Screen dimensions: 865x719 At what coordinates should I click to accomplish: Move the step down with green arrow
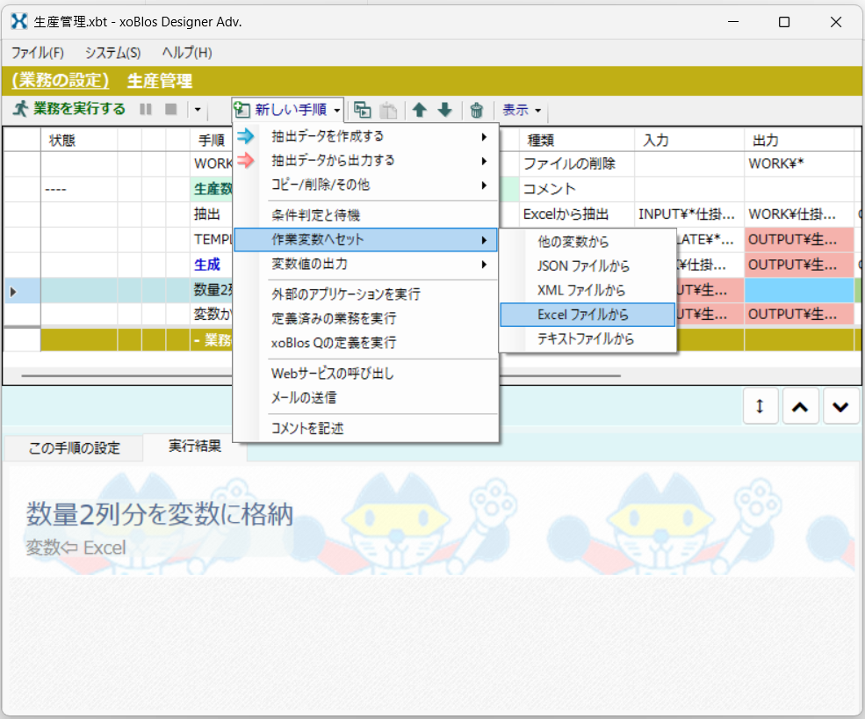(444, 110)
